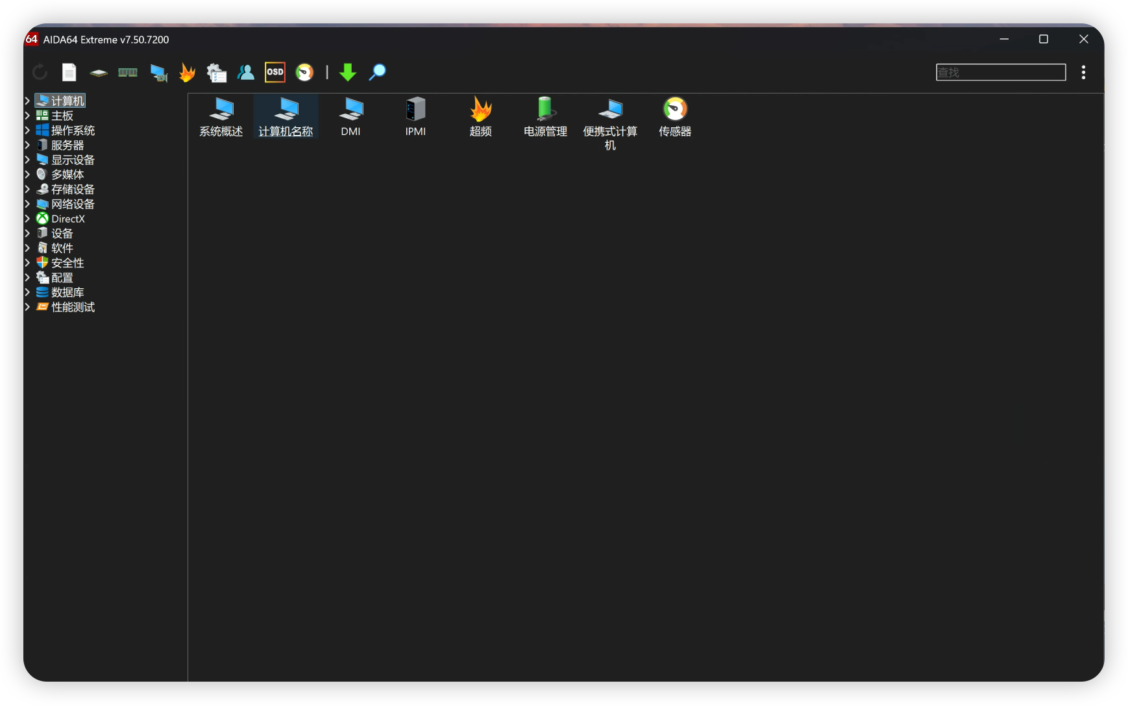Open preferences gear-checklist toolbar icon

coord(217,73)
